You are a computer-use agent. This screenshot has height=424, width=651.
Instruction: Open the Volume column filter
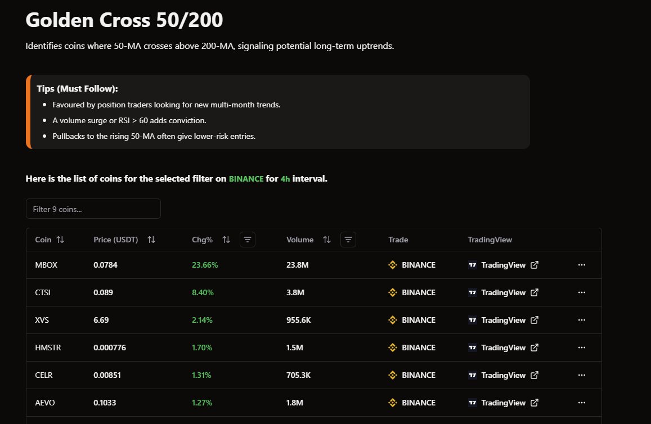(348, 240)
